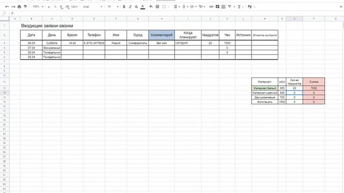Click the pink 'Сумма' header cell
The width and height of the screenshot is (344, 193).
coord(314,81)
